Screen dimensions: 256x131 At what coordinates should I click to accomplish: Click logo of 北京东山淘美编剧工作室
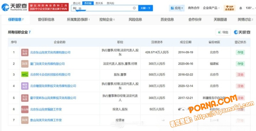25,109
